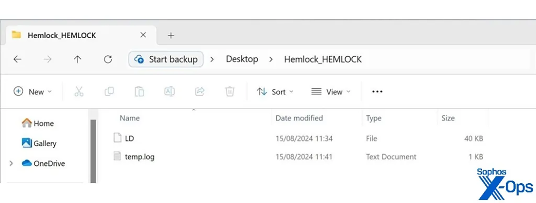Select the LD file
Screen dimensions: 536x203
[x=130, y=138]
